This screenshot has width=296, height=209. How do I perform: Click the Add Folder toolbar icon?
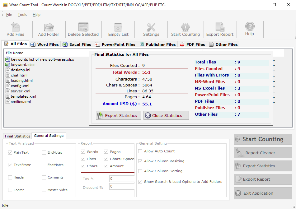[49, 27]
